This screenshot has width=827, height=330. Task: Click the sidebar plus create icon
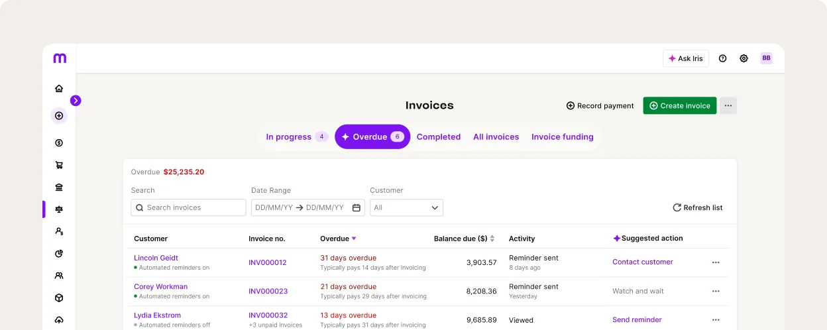[59, 116]
